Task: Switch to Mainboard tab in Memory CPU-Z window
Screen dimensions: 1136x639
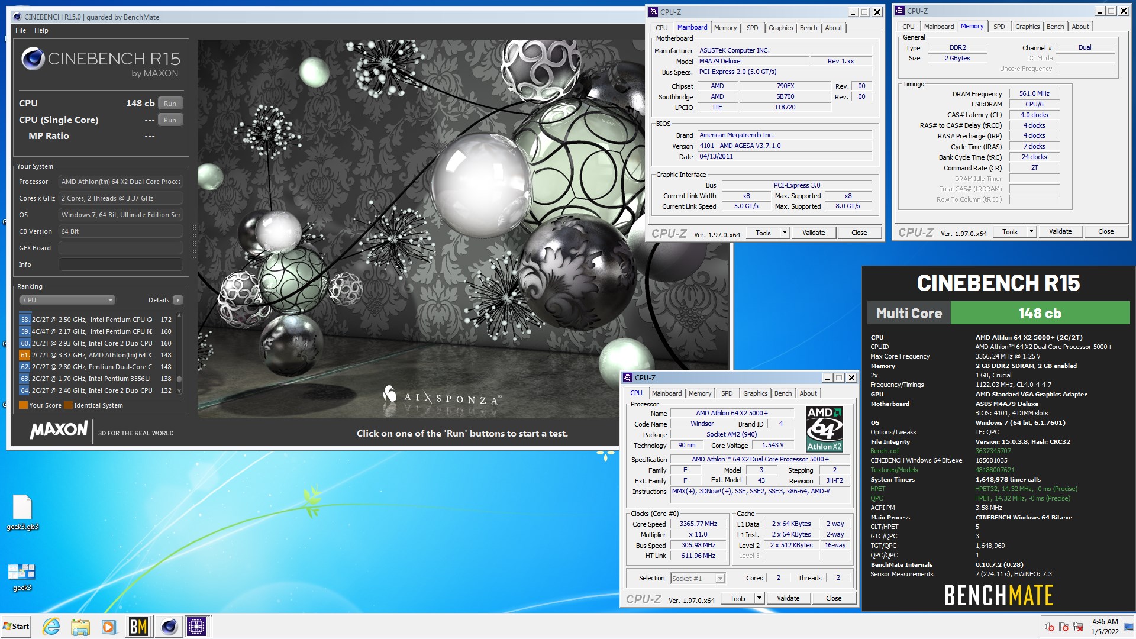Action: pyautogui.click(x=939, y=27)
